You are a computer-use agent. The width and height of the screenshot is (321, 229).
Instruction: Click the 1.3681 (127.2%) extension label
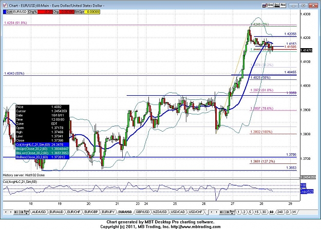click(x=262, y=161)
